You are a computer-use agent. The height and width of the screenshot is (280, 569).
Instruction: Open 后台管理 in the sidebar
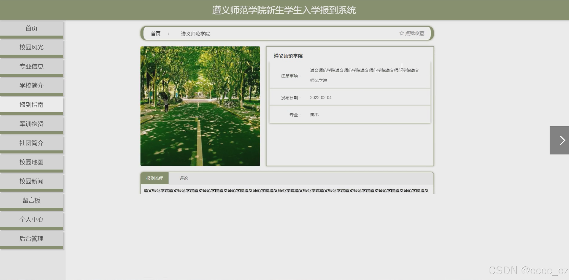[x=31, y=238]
